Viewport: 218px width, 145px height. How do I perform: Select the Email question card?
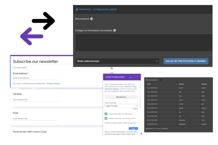point(56,117)
